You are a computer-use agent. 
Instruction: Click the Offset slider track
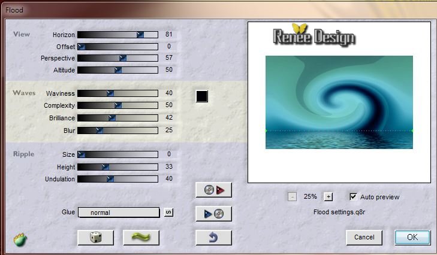click(x=117, y=47)
